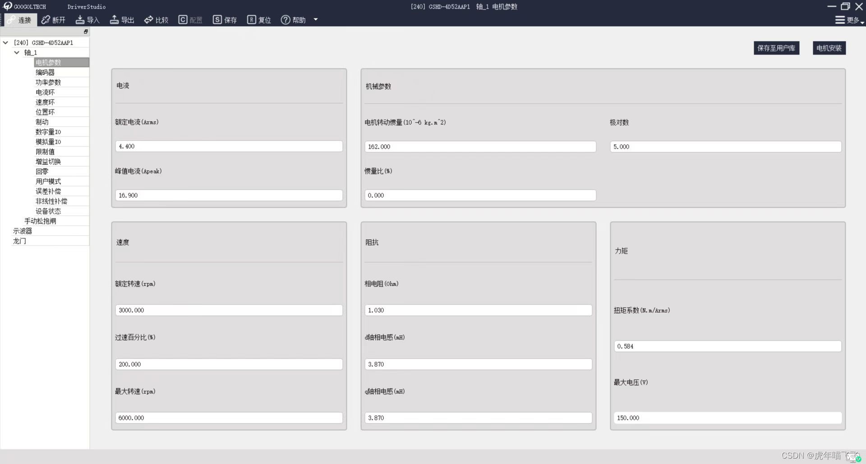Minimize the DriverStudio window
The image size is (866, 464).
coord(832,6)
